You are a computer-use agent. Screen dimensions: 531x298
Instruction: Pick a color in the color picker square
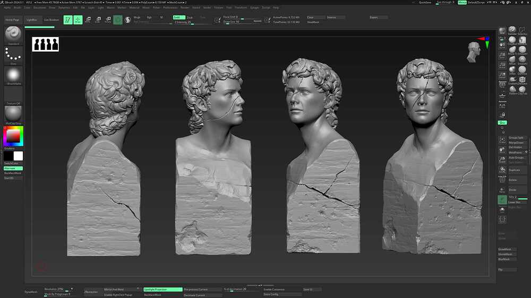tap(13, 136)
